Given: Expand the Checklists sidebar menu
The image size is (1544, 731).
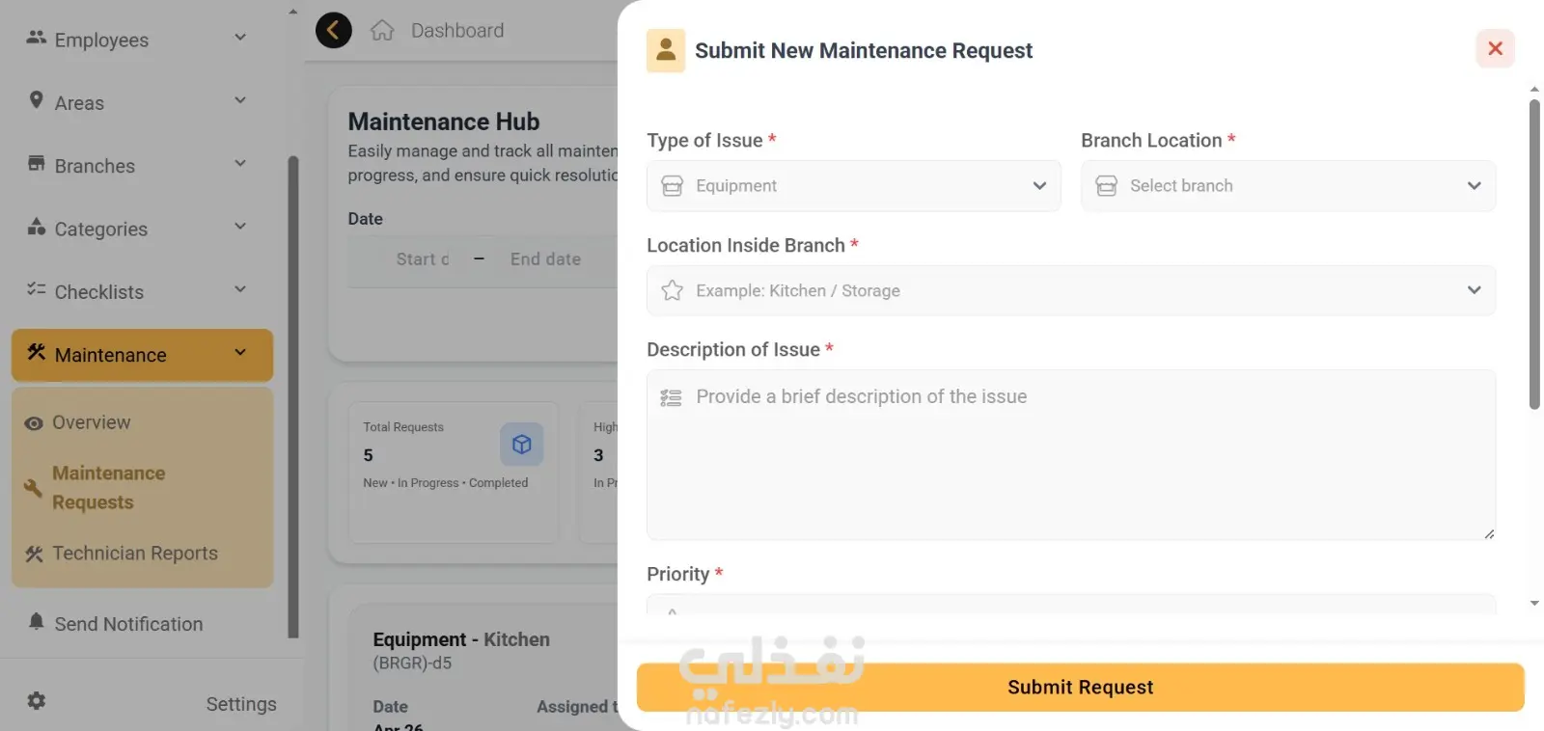Looking at the screenshot, I should coord(240,289).
